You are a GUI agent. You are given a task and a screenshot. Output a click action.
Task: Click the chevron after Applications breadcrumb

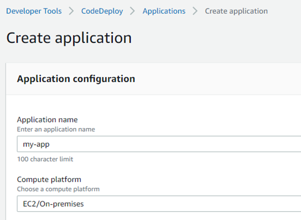195,11
